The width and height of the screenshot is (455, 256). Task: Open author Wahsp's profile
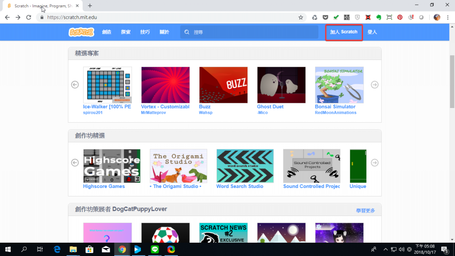[x=206, y=112]
